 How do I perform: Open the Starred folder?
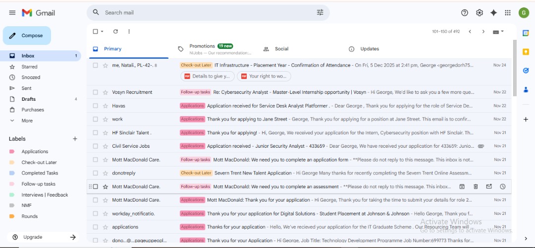pos(40,67)
